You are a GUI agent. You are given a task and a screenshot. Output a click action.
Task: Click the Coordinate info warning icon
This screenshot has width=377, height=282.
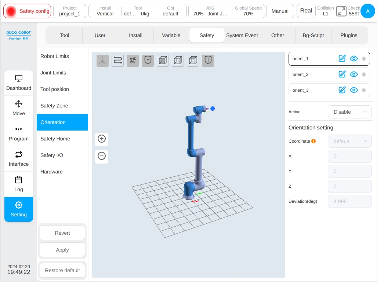(313, 141)
